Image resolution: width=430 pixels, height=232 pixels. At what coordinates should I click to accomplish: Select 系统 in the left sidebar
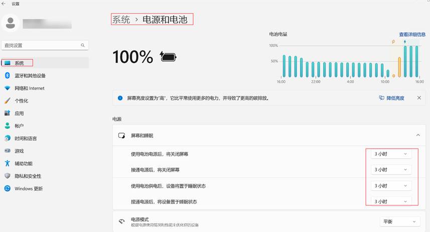pyautogui.click(x=19, y=63)
